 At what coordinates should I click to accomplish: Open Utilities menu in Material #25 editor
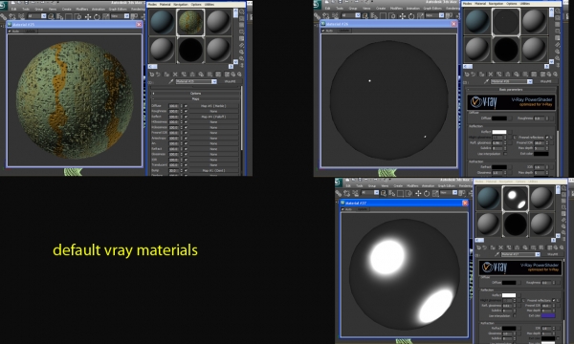coord(210,5)
